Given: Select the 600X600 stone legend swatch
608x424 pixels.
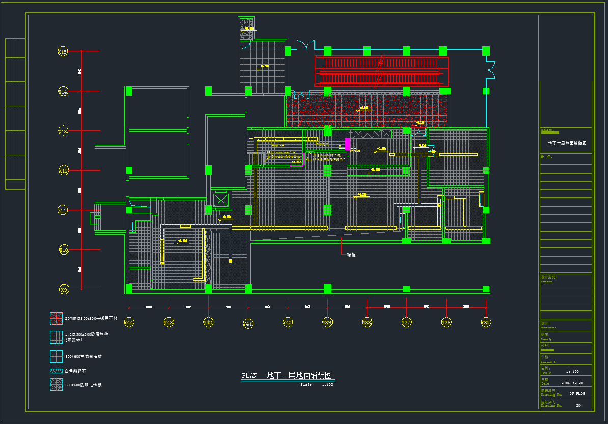Looking at the screenshot, I should (x=56, y=356).
